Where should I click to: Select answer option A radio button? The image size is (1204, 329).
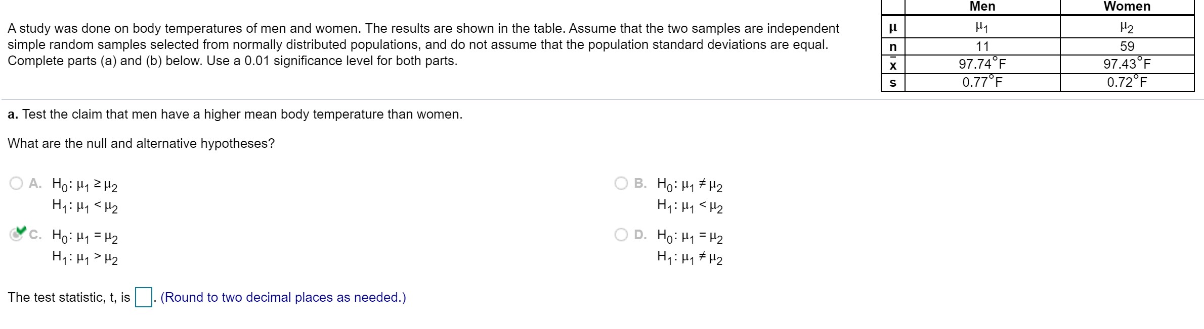pyautogui.click(x=16, y=183)
